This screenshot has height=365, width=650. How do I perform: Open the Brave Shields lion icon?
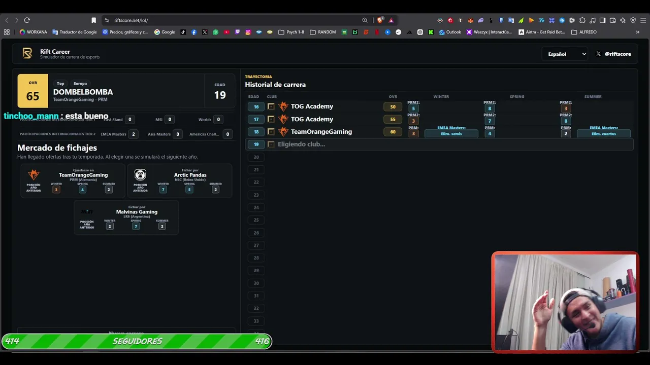pos(380,20)
